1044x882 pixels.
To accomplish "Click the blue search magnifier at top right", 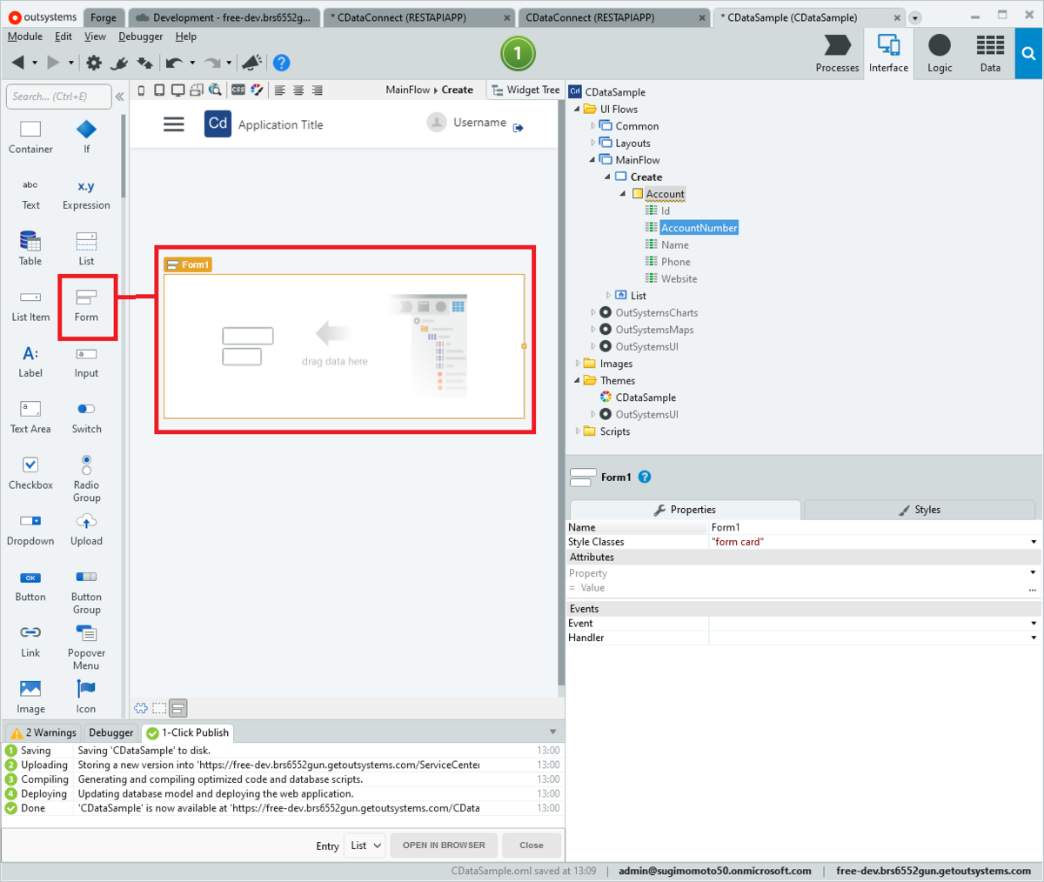I will 1028,54.
